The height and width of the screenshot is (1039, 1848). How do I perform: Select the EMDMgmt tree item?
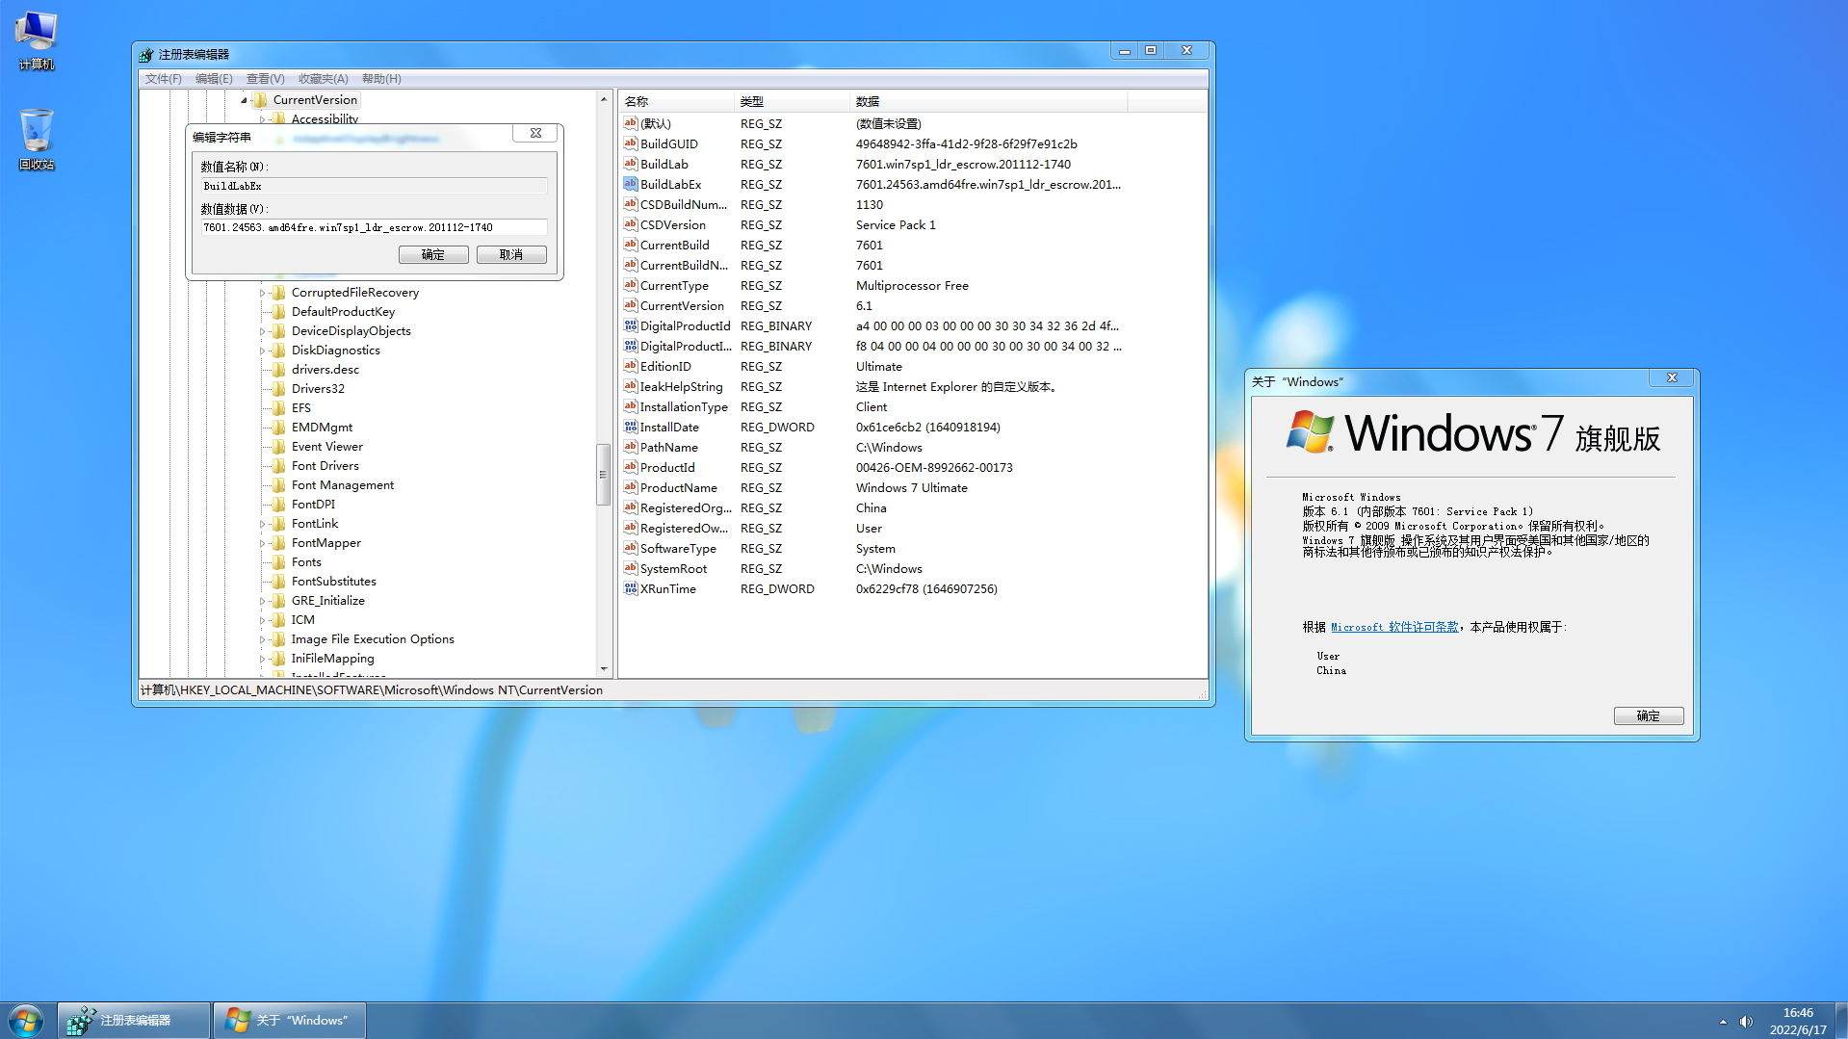(322, 428)
